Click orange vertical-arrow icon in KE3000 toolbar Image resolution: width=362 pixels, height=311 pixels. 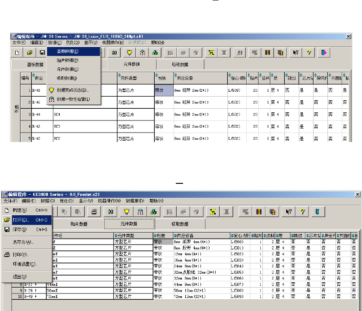click(x=259, y=212)
